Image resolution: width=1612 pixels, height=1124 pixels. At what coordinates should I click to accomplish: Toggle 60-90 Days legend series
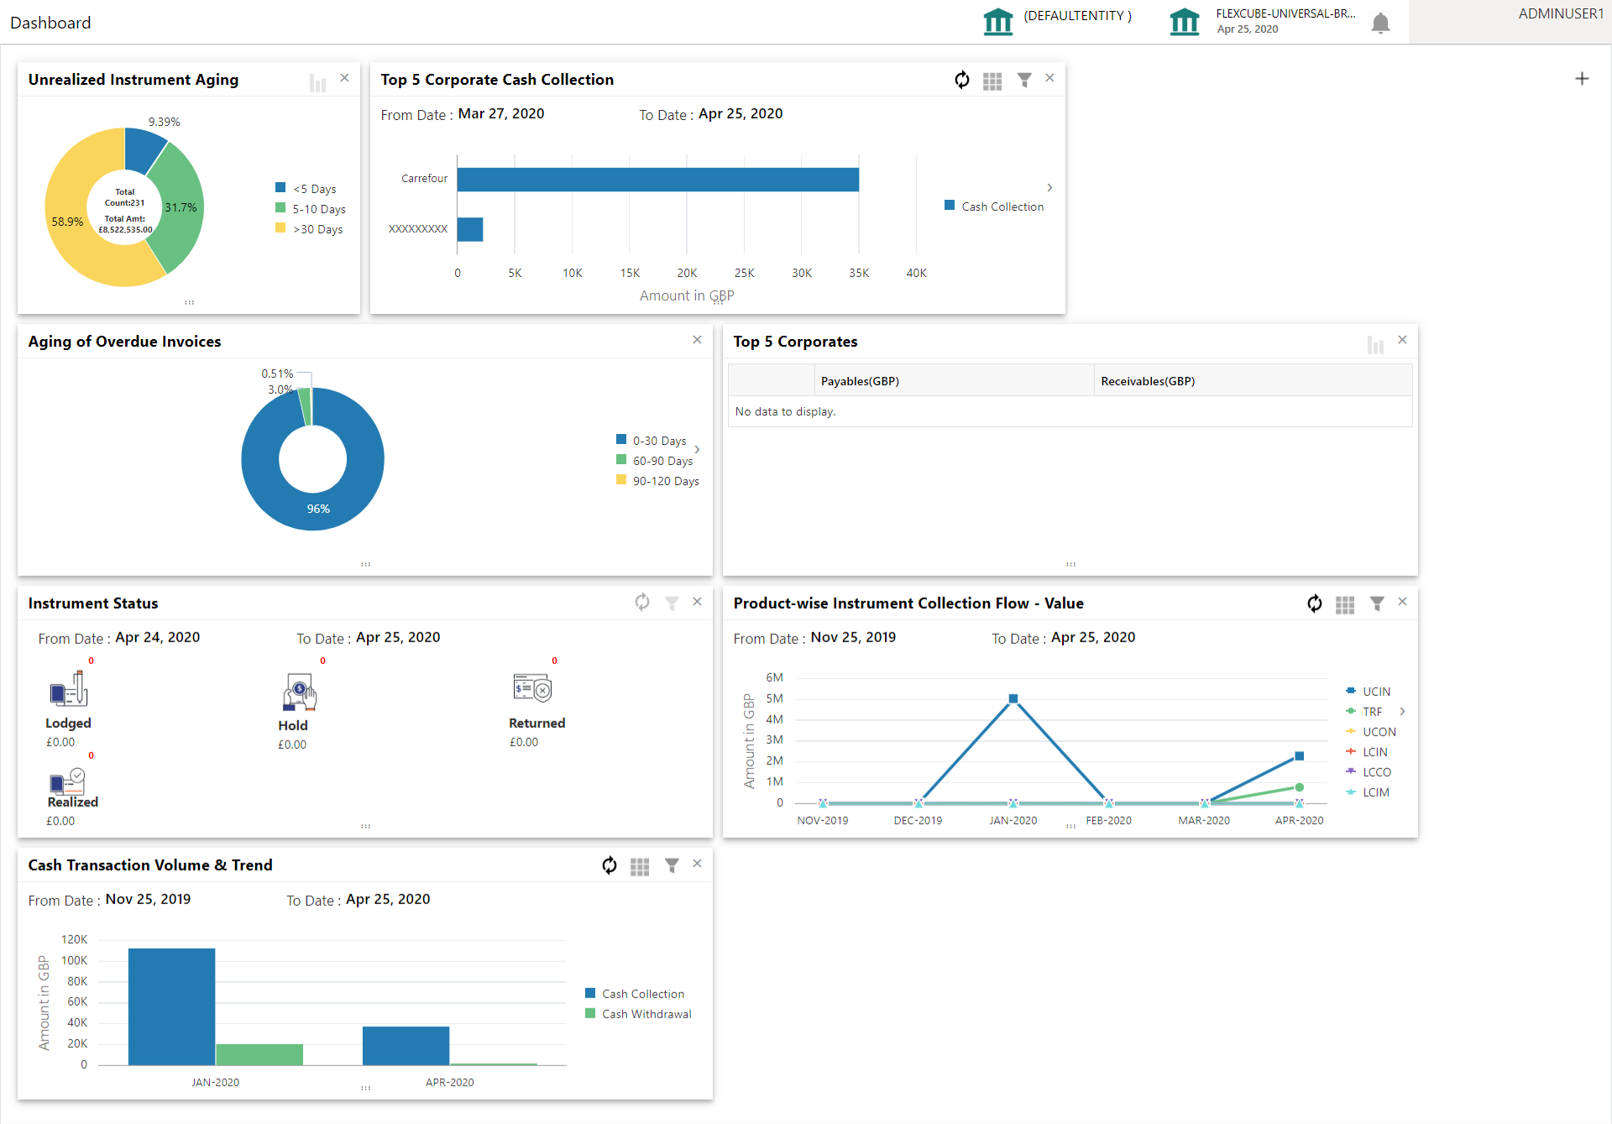pyautogui.click(x=655, y=460)
